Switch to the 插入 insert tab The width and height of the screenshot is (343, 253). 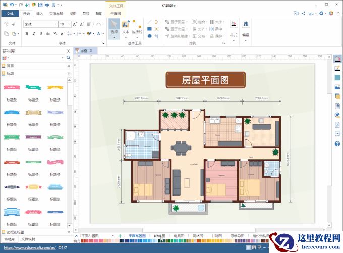tap(39, 14)
